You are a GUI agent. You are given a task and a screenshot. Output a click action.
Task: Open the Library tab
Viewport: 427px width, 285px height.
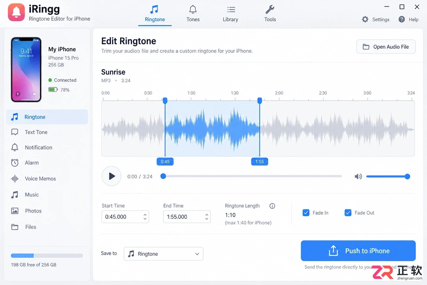point(230,14)
